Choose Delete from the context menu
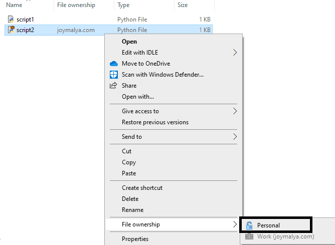 (174, 199)
